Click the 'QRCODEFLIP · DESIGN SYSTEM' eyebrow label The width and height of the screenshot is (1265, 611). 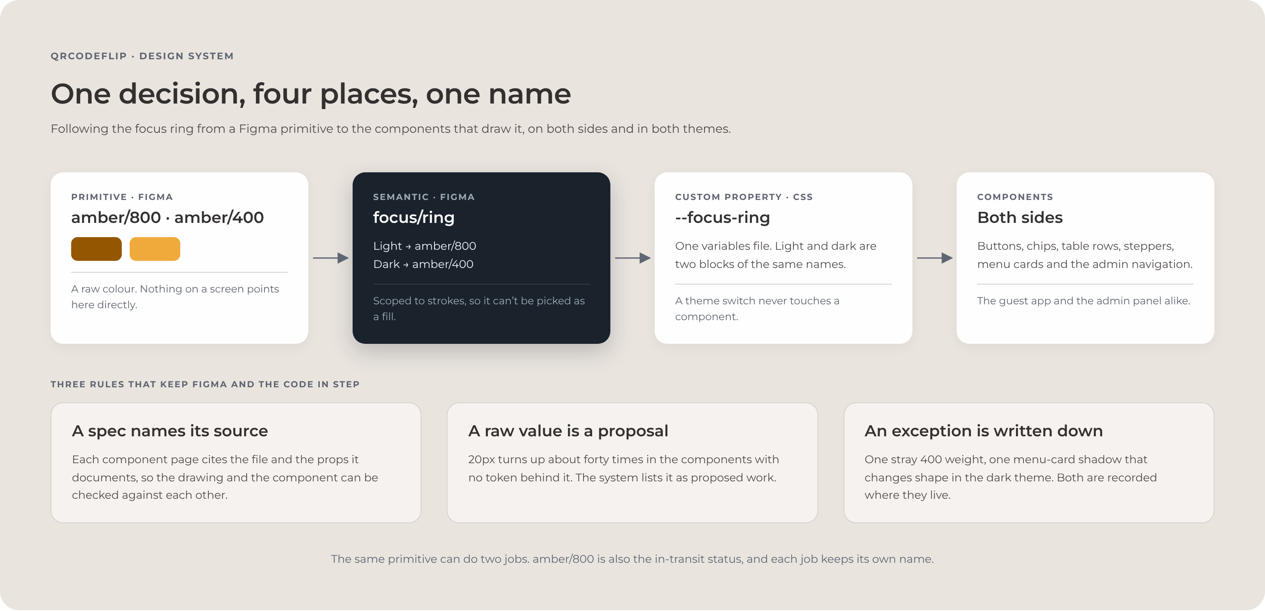click(142, 56)
